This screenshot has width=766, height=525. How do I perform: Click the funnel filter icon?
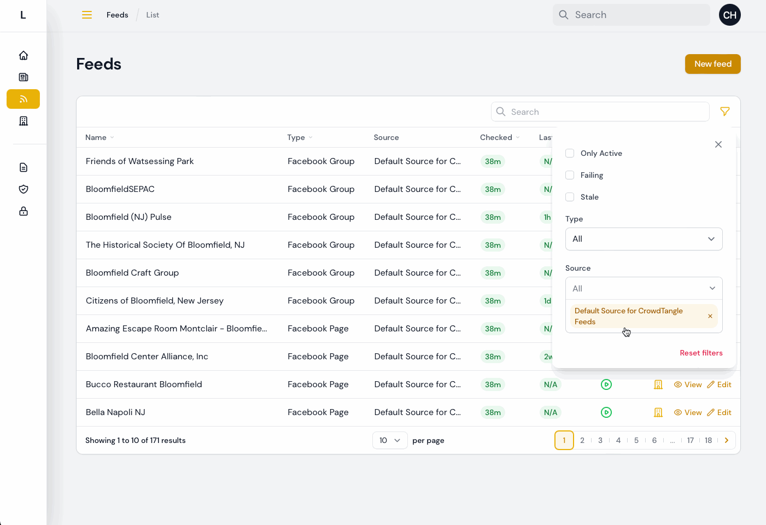725,112
